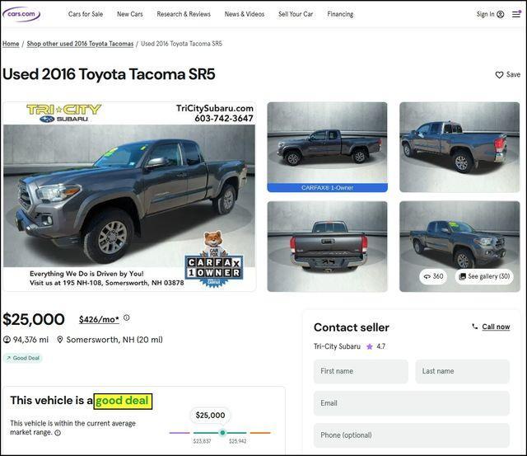Screen dimensions: 527x456
Task: Go to Sell Your Car
Action: (296, 14)
